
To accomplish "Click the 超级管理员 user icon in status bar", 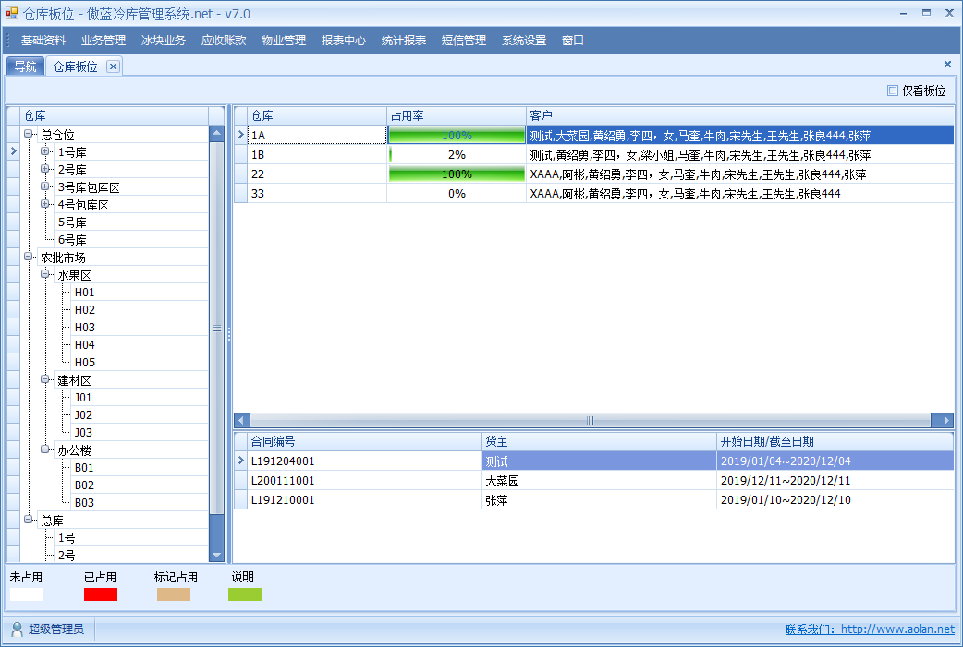I will [x=17, y=629].
